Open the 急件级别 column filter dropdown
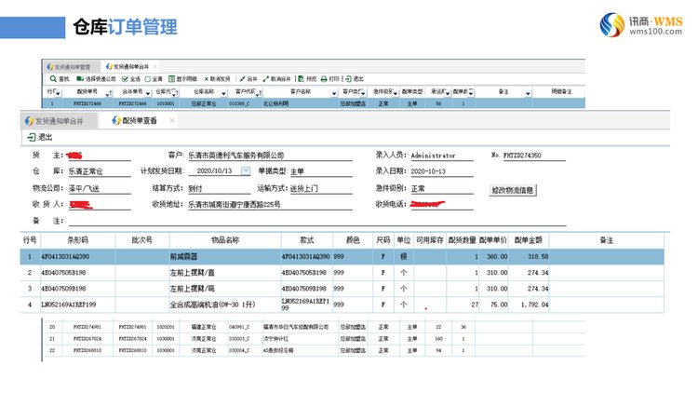The width and height of the screenshot is (698, 393). [395, 93]
